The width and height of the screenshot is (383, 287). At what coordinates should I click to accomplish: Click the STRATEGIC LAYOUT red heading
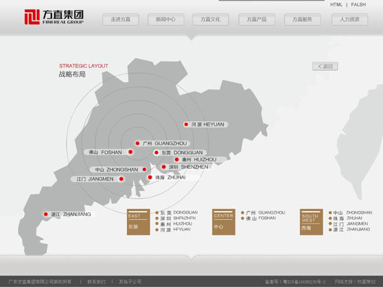pyautogui.click(x=84, y=66)
